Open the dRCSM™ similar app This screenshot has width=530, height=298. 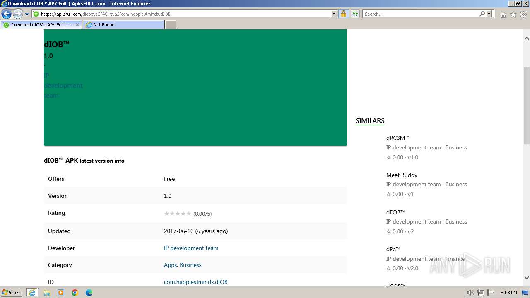tap(397, 138)
